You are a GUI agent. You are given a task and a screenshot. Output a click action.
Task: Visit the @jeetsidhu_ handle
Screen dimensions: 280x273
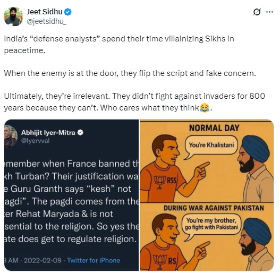[47, 21]
